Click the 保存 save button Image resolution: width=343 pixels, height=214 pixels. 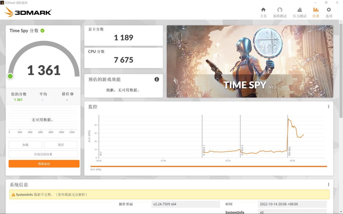click(x=61, y=145)
